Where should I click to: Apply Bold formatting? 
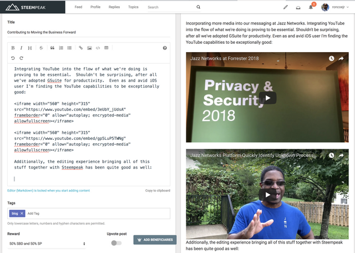[x=13, y=48]
